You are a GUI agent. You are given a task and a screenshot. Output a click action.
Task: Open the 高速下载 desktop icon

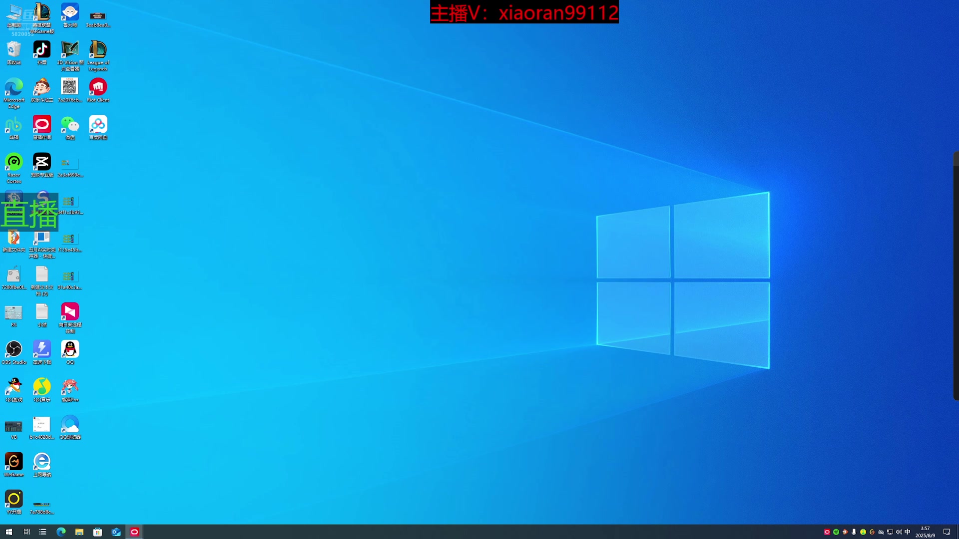[42, 352]
